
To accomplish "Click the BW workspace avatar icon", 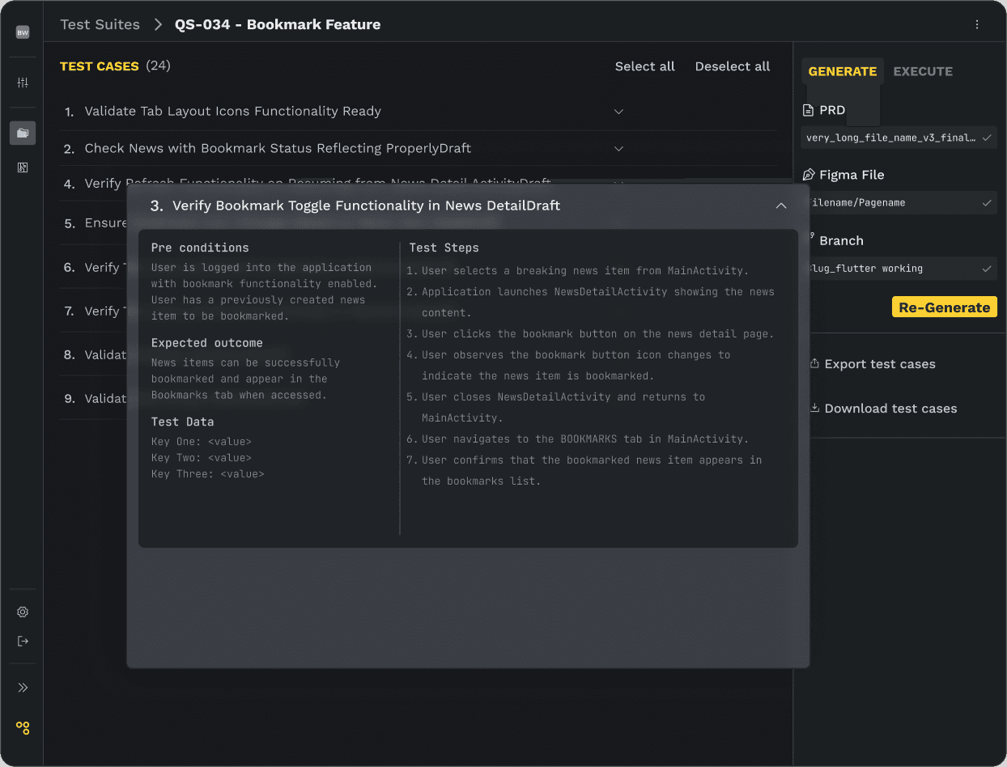I will coord(23,32).
